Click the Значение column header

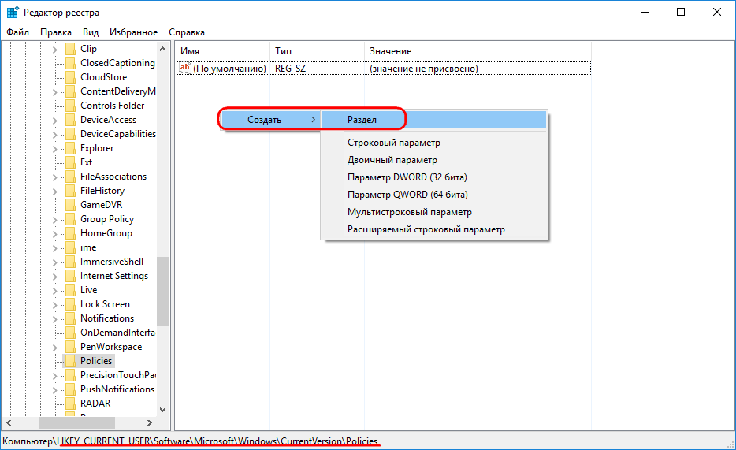478,51
